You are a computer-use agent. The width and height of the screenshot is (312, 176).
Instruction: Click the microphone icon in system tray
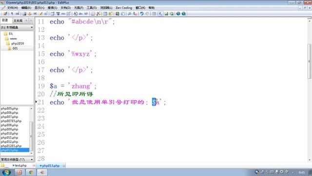(x=277, y=172)
